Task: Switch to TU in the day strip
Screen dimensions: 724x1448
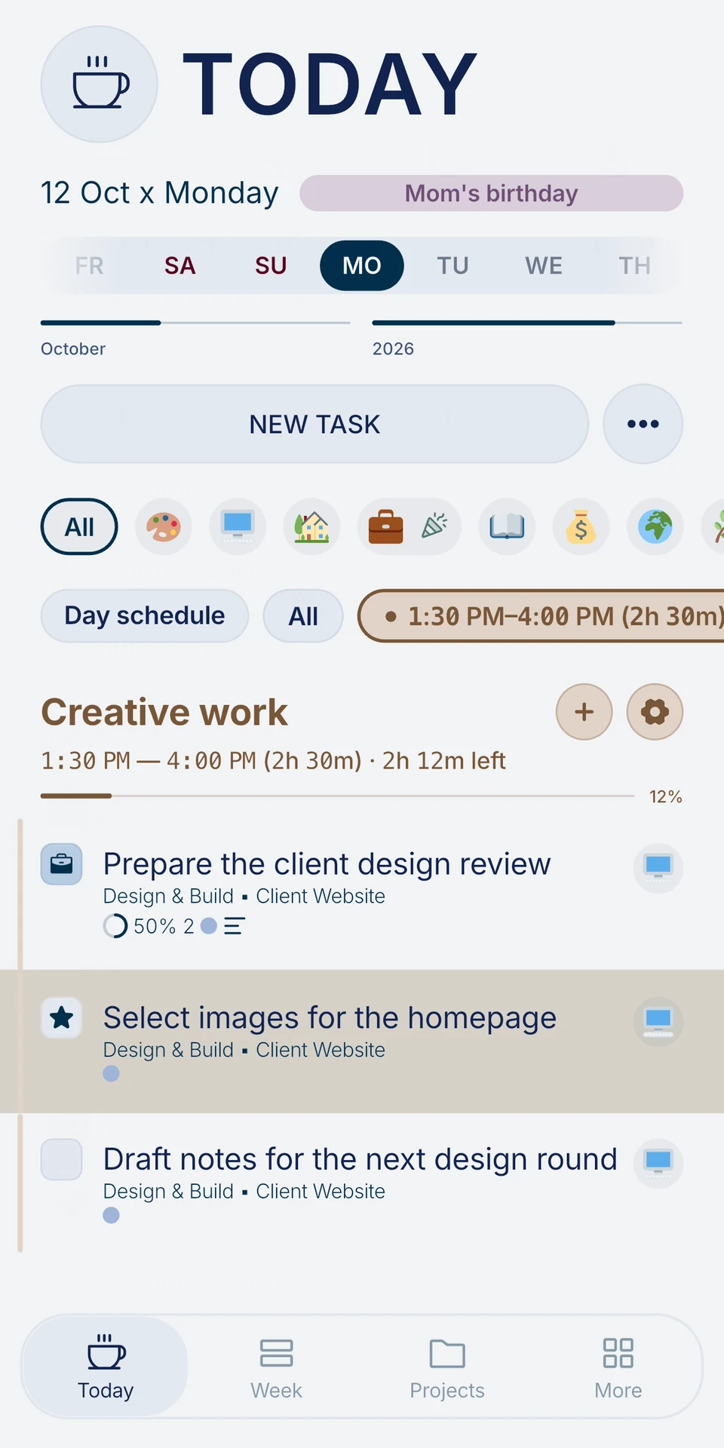Action: pos(452,265)
